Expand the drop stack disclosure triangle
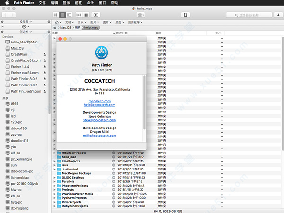Viewport: 284px width, 213px height. click(x=2, y=26)
